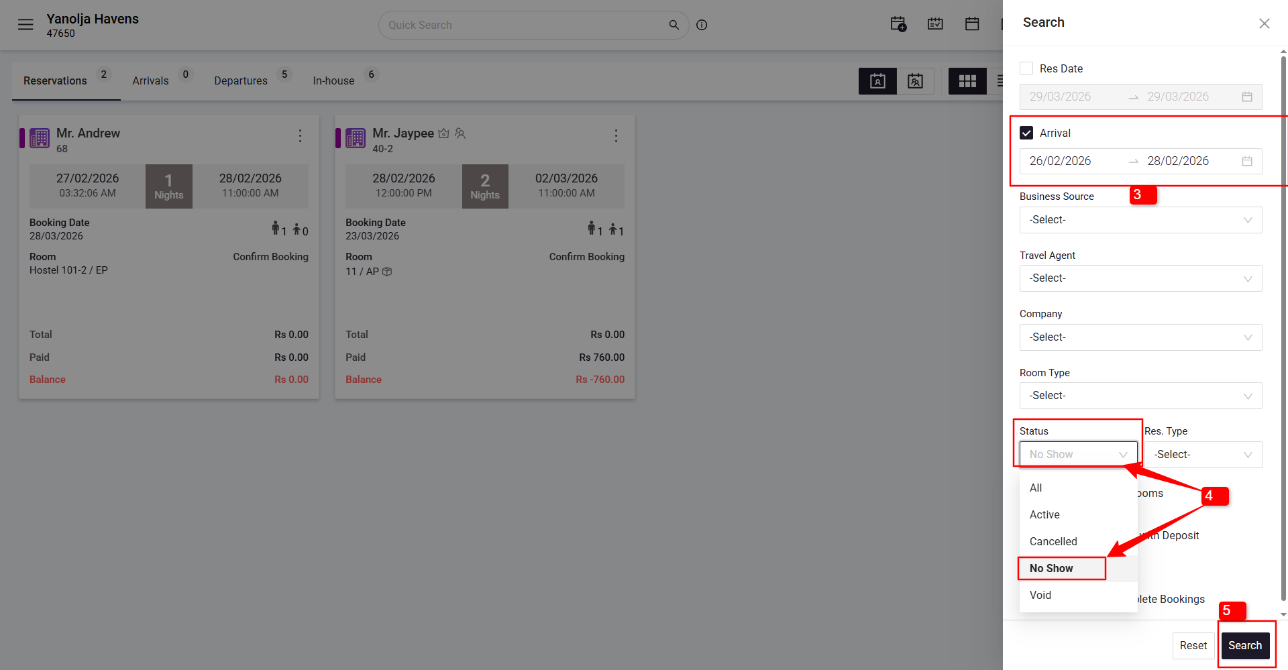Open the plain calendar icon in header
1288x670 pixels.
(972, 24)
